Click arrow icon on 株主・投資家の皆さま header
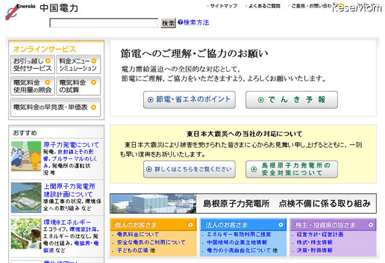The image size is (385, 263). [371, 224]
